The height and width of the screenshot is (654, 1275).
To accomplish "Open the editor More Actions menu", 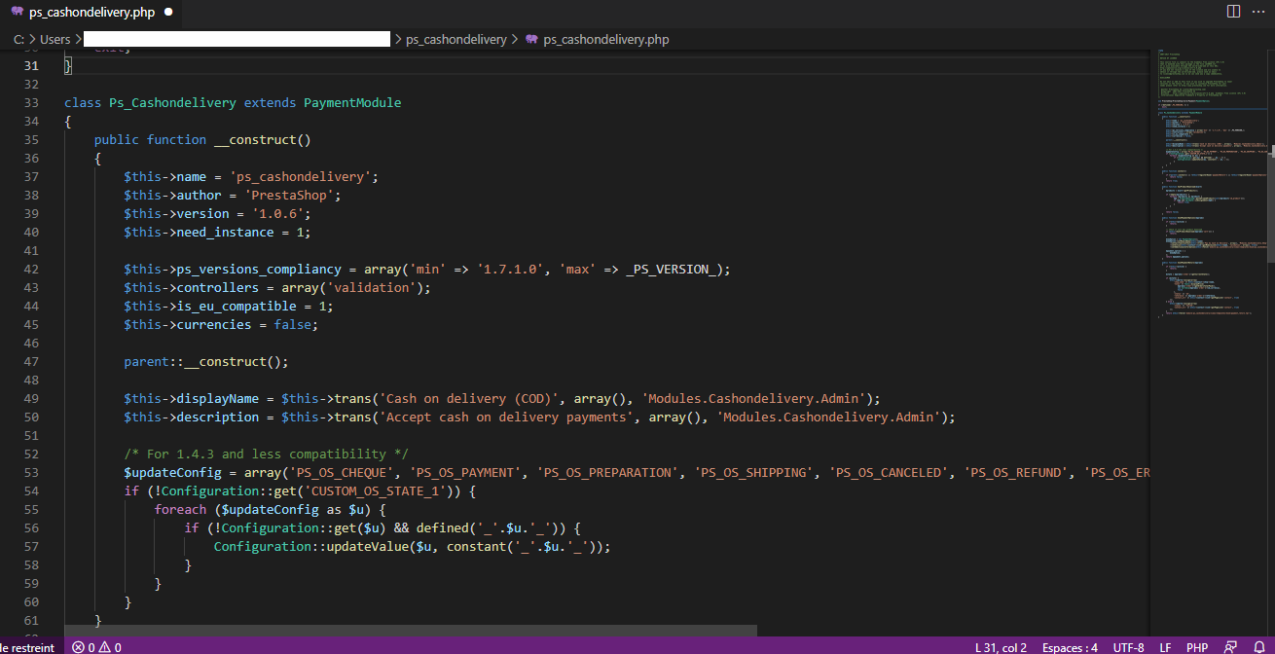I will [1258, 12].
